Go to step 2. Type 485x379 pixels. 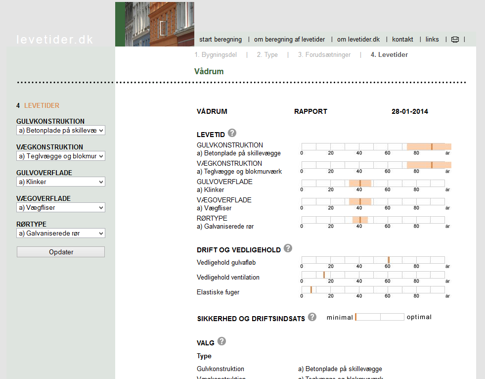coord(267,55)
